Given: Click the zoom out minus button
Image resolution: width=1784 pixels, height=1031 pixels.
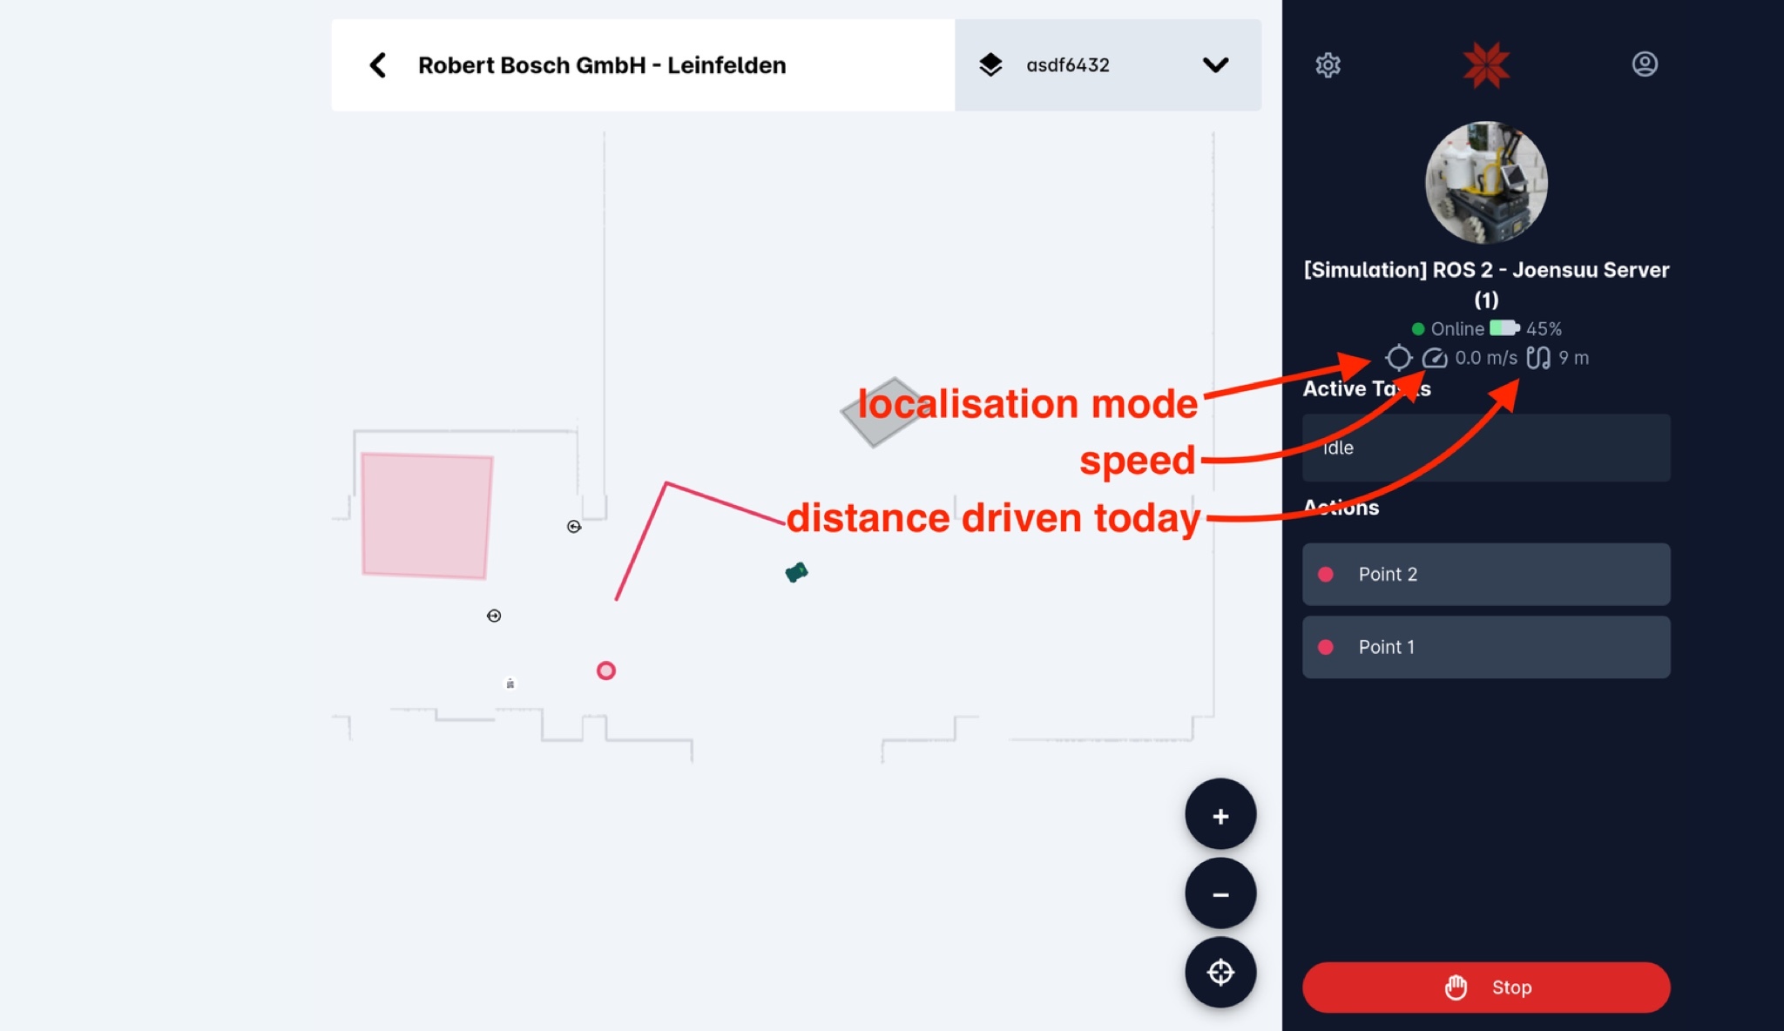Looking at the screenshot, I should [1220, 895].
